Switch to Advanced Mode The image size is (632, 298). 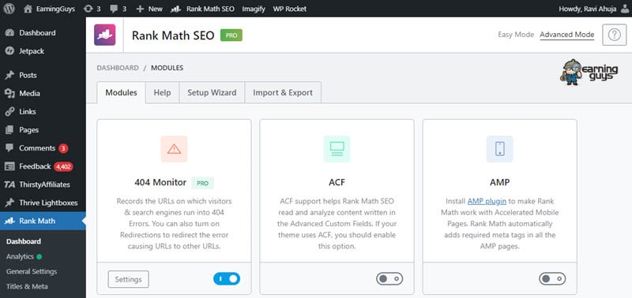(x=566, y=35)
